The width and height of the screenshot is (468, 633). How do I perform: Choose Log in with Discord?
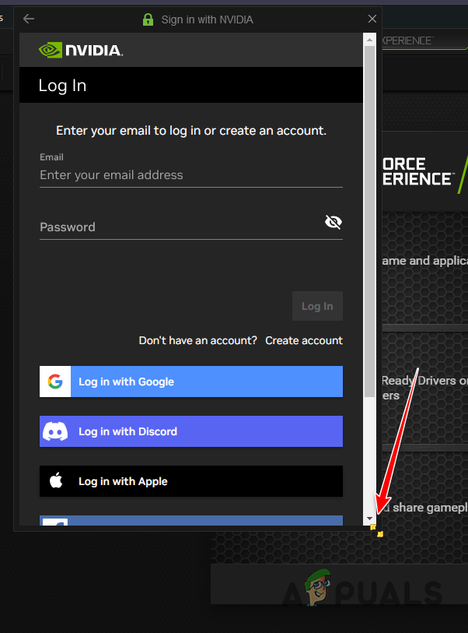pyautogui.click(x=191, y=431)
